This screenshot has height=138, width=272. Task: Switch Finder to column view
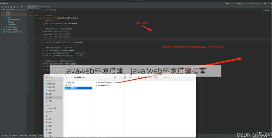pyautogui.click(x=125, y=77)
